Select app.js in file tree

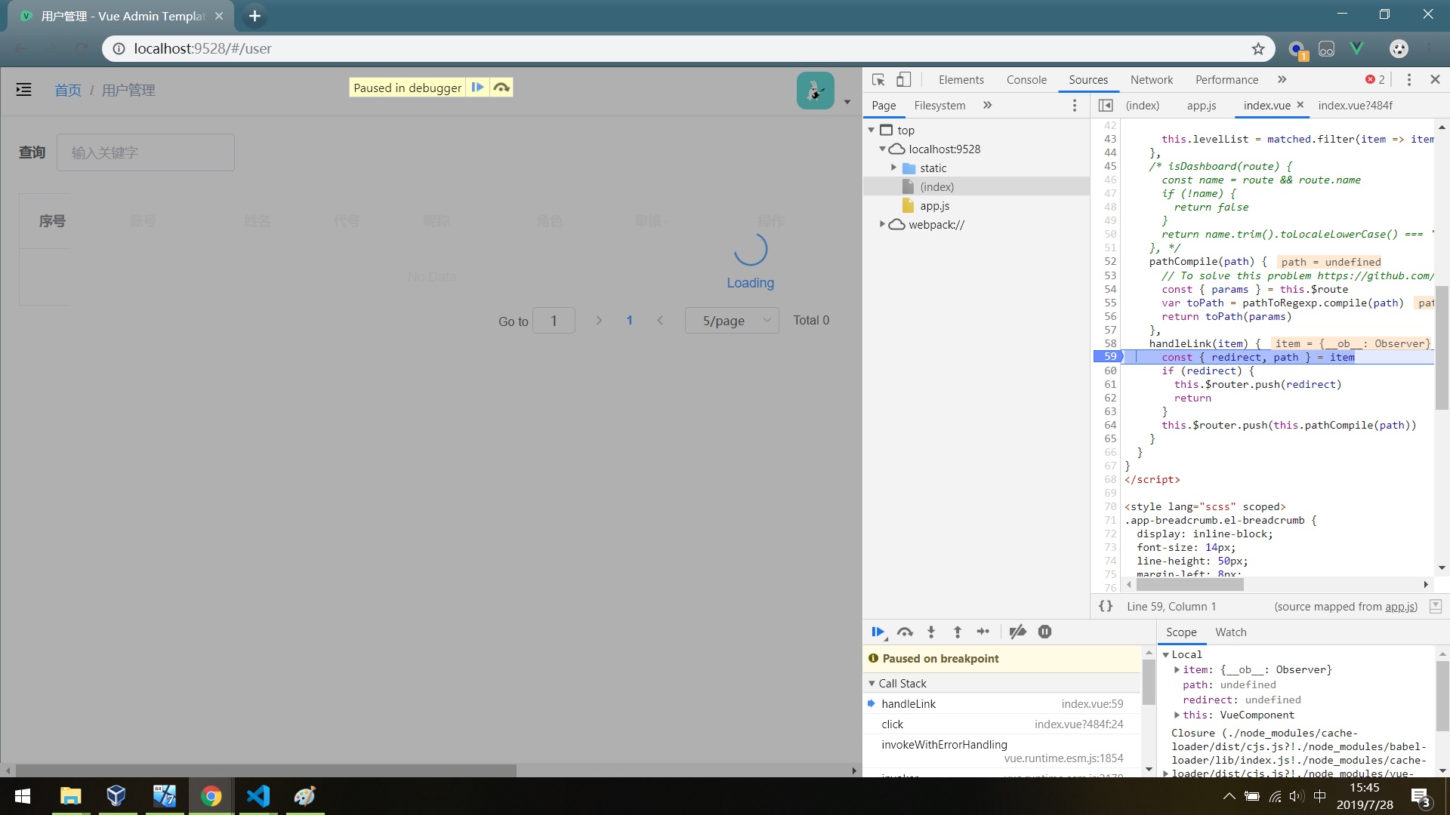pyautogui.click(x=934, y=206)
